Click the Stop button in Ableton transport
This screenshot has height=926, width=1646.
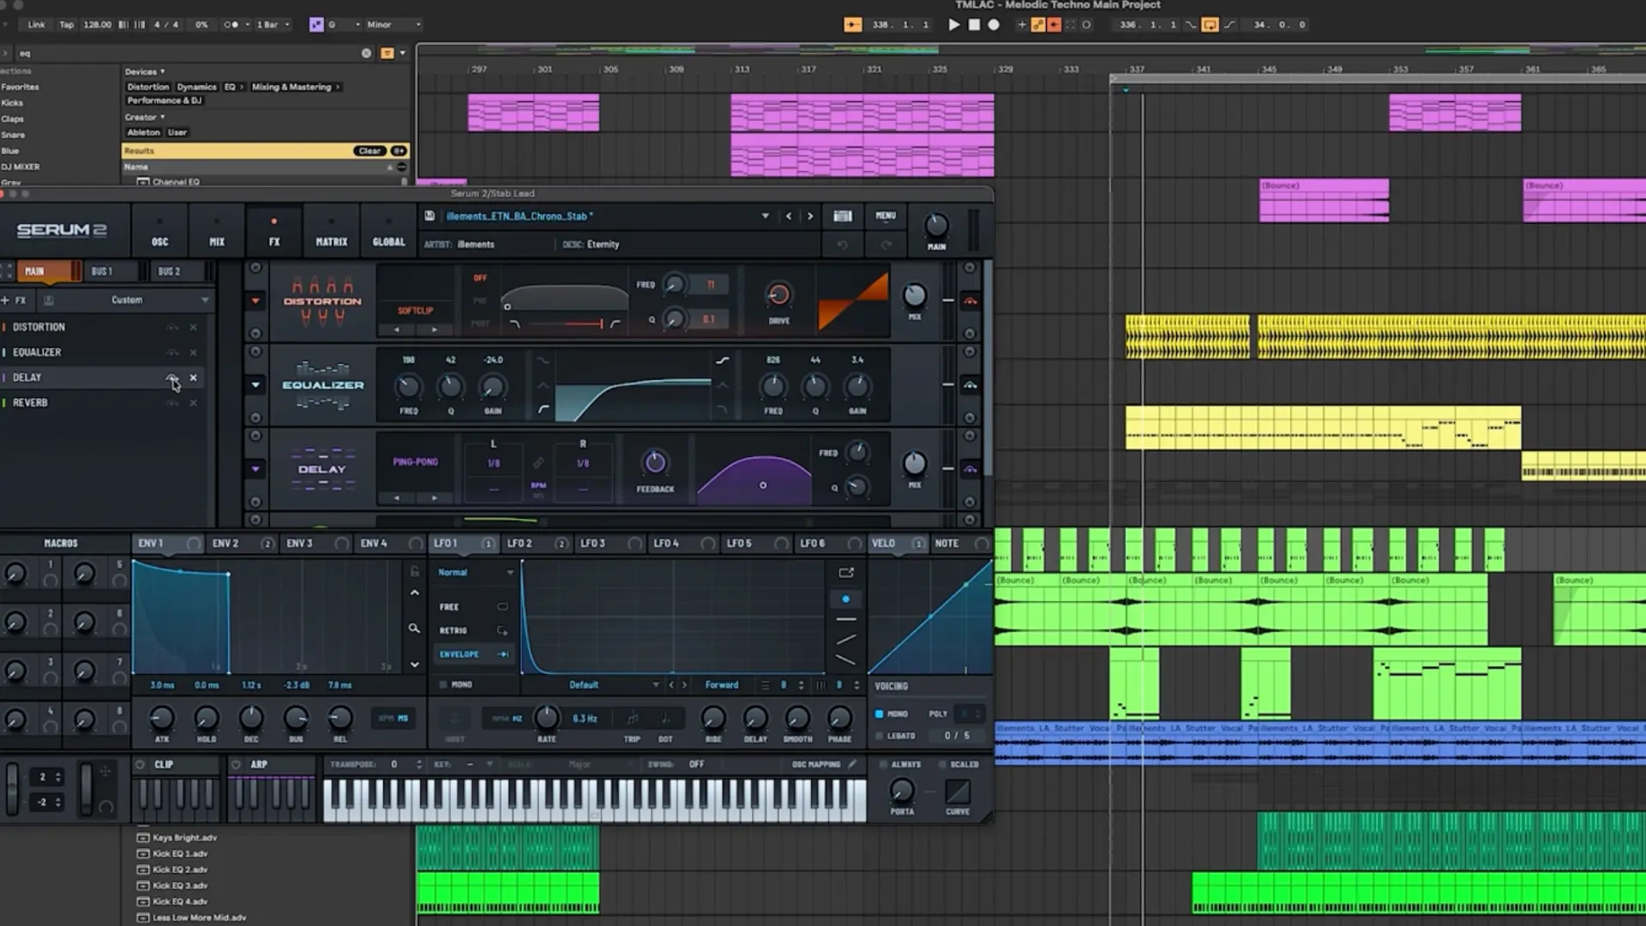974,25
